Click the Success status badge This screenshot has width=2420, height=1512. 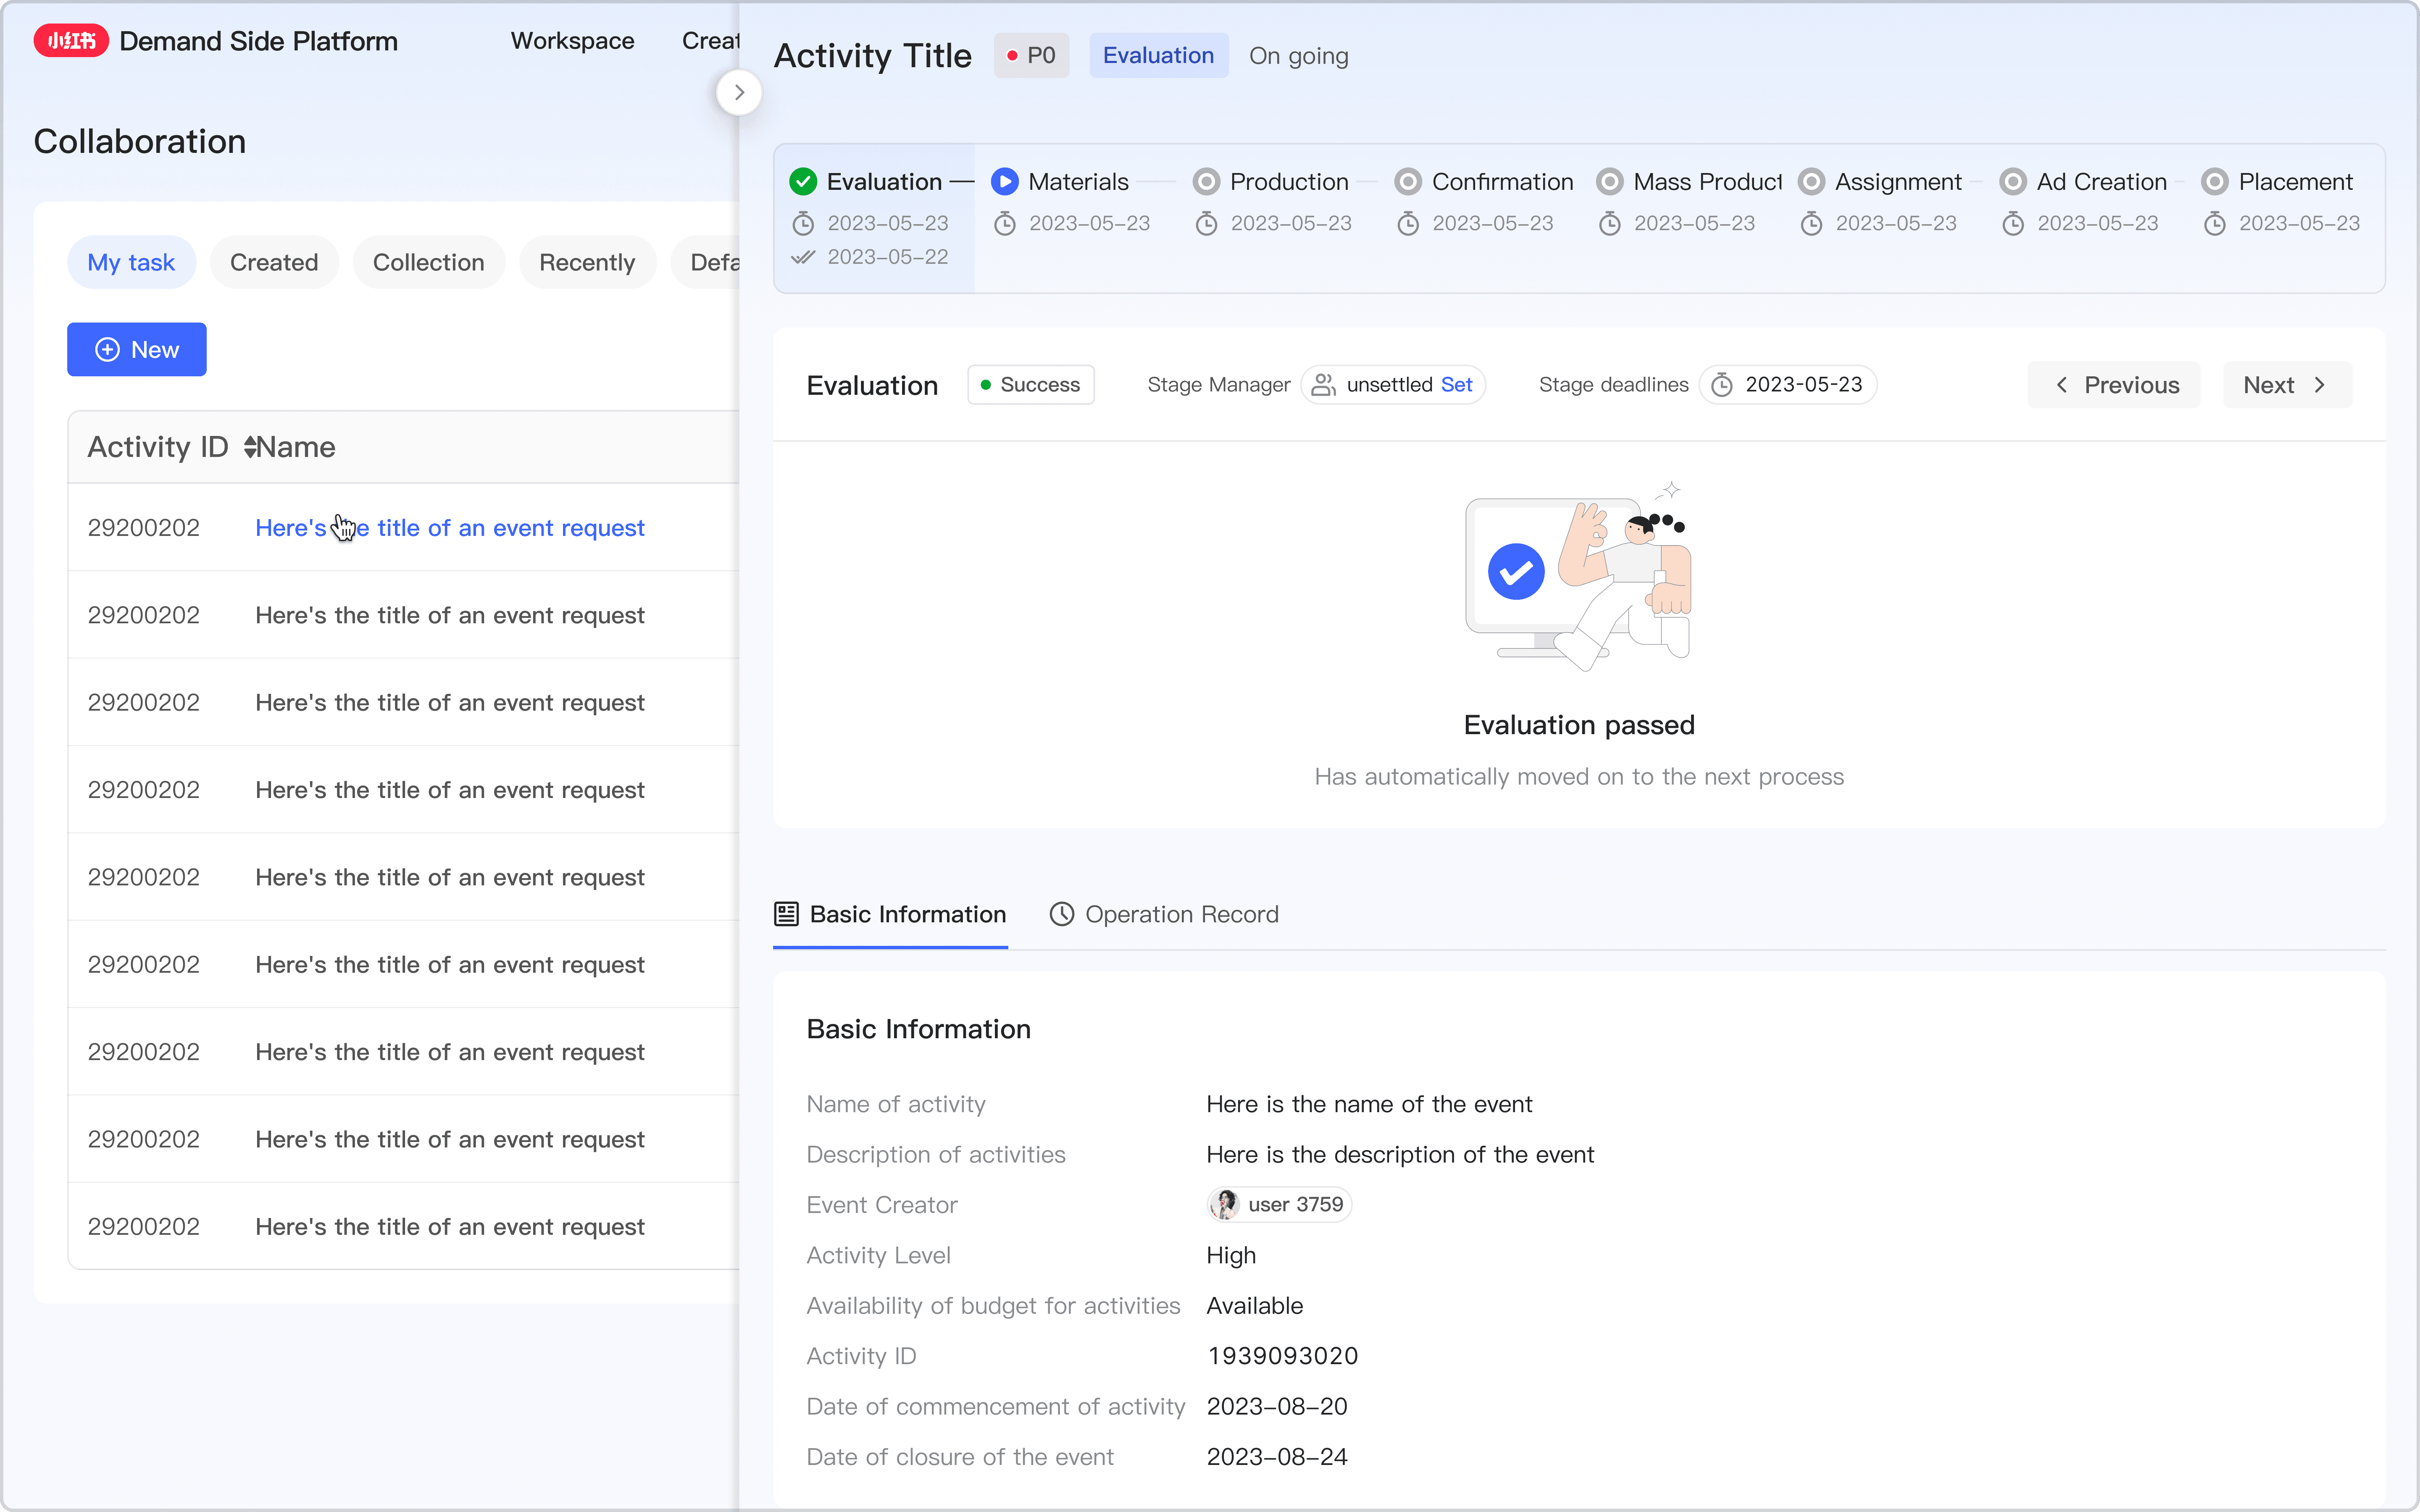point(1031,385)
